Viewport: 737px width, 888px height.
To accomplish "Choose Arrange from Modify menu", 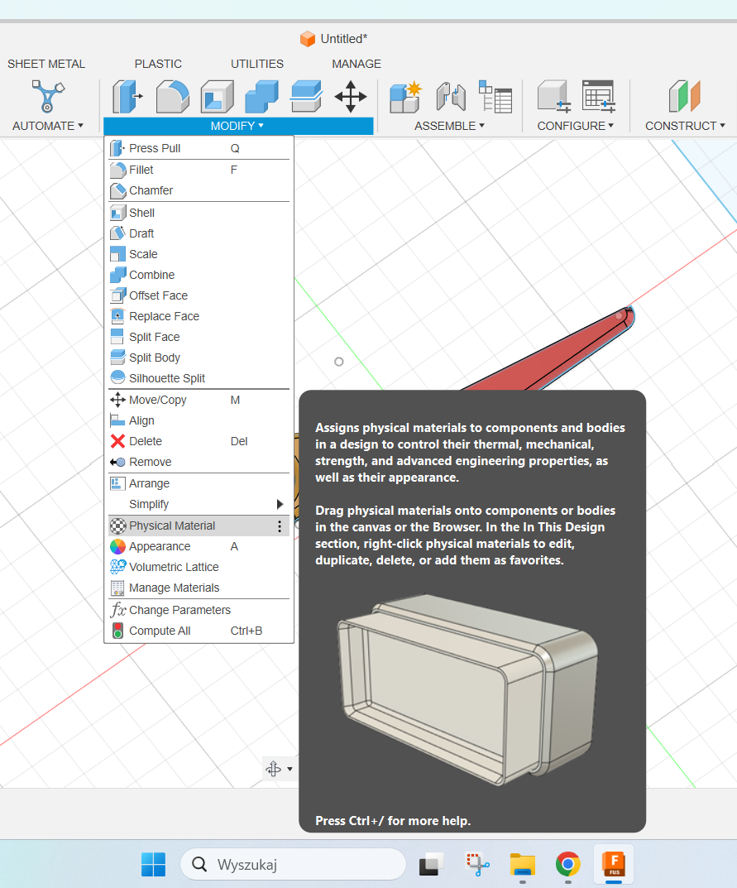I will [199, 483].
